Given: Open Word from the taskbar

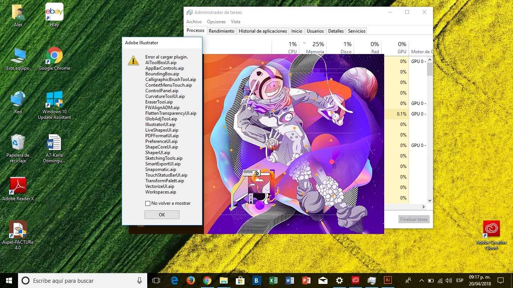Looking at the screenshot, I should pos(290,280).
